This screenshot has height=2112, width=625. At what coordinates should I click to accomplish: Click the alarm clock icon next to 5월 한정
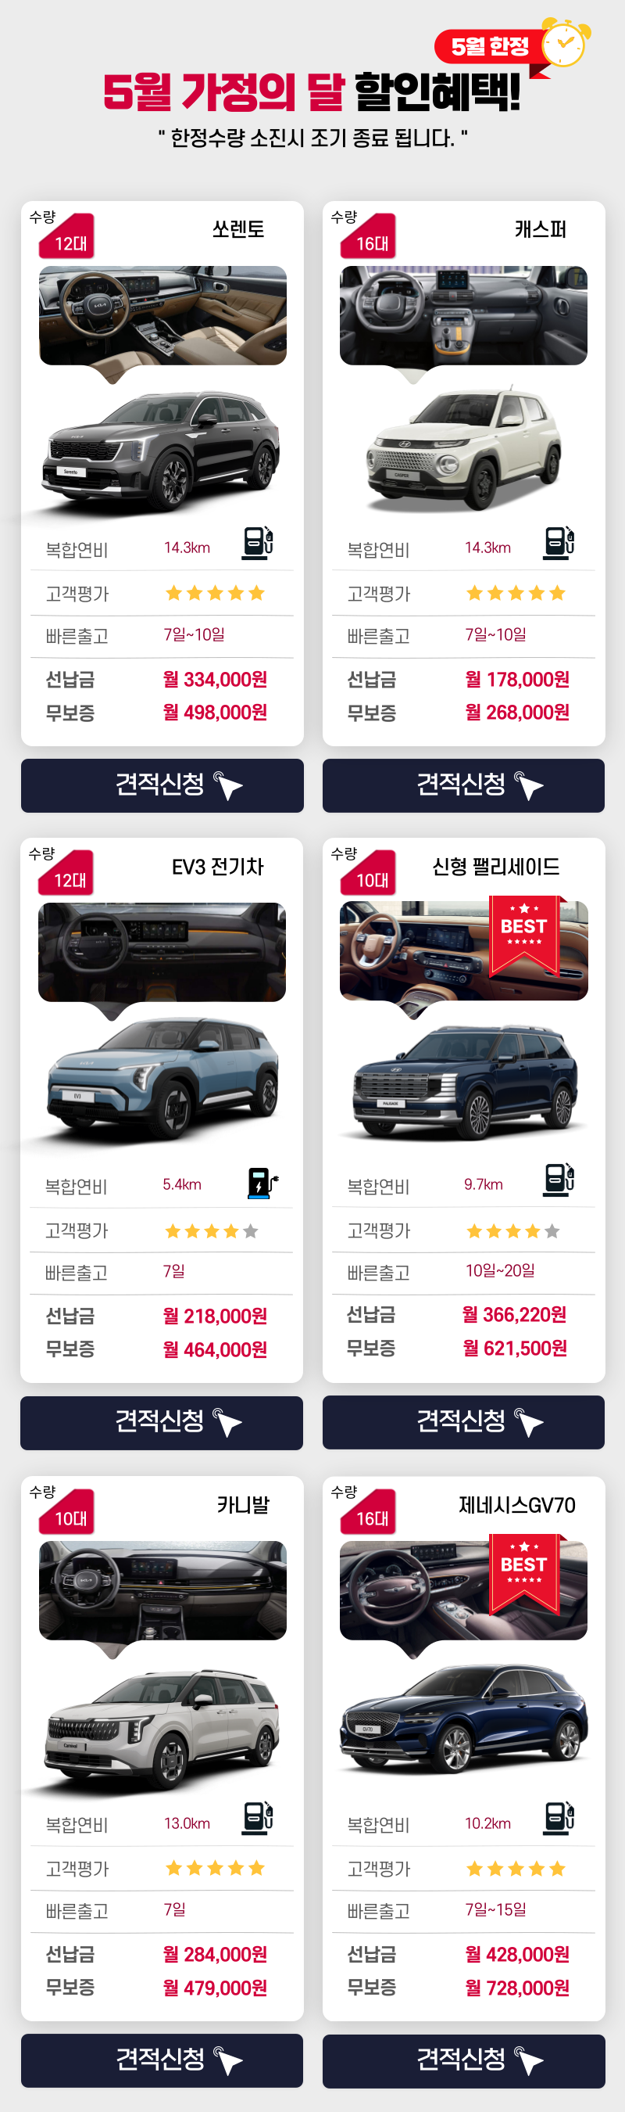pyautogui.click(x=564, y=43)
